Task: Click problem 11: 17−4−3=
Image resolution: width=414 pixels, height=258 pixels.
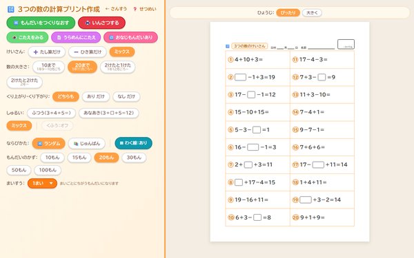Action: point(313,59)
